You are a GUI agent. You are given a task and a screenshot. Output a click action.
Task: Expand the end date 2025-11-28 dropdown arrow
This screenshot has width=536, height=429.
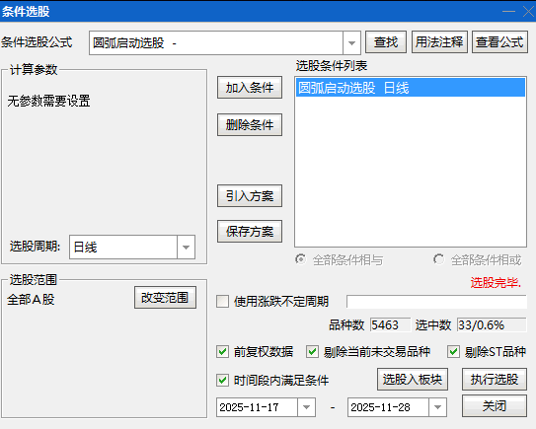pyautogui.click(x=437, y=407)
